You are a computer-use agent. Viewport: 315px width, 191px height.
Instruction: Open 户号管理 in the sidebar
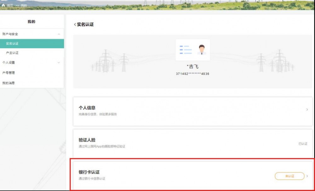[x=9, y=73]
